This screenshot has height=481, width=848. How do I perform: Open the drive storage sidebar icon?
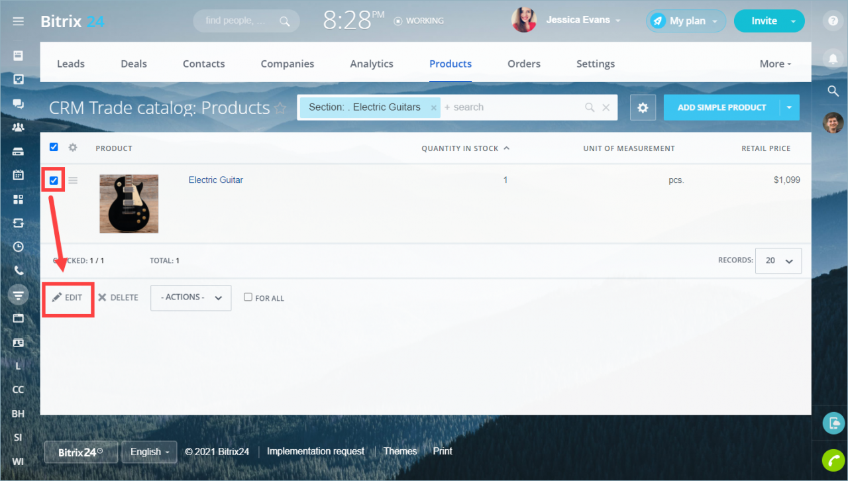click(18, 151)
